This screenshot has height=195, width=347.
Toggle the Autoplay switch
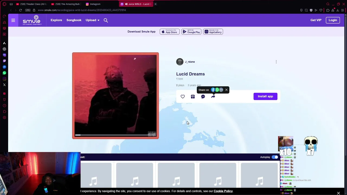tap(275, 157)
